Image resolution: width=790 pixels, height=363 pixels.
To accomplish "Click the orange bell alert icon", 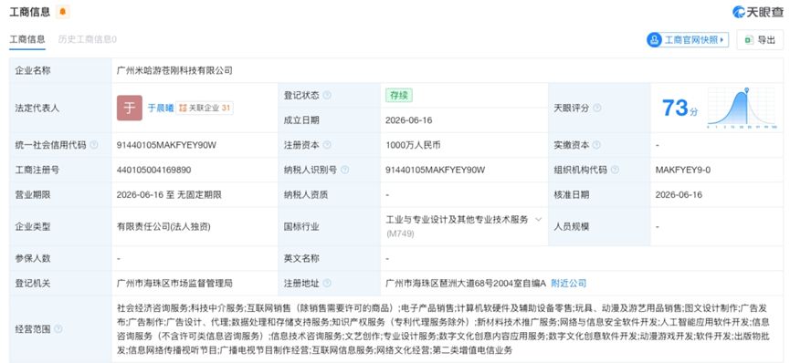I will [x=62, y=12].
